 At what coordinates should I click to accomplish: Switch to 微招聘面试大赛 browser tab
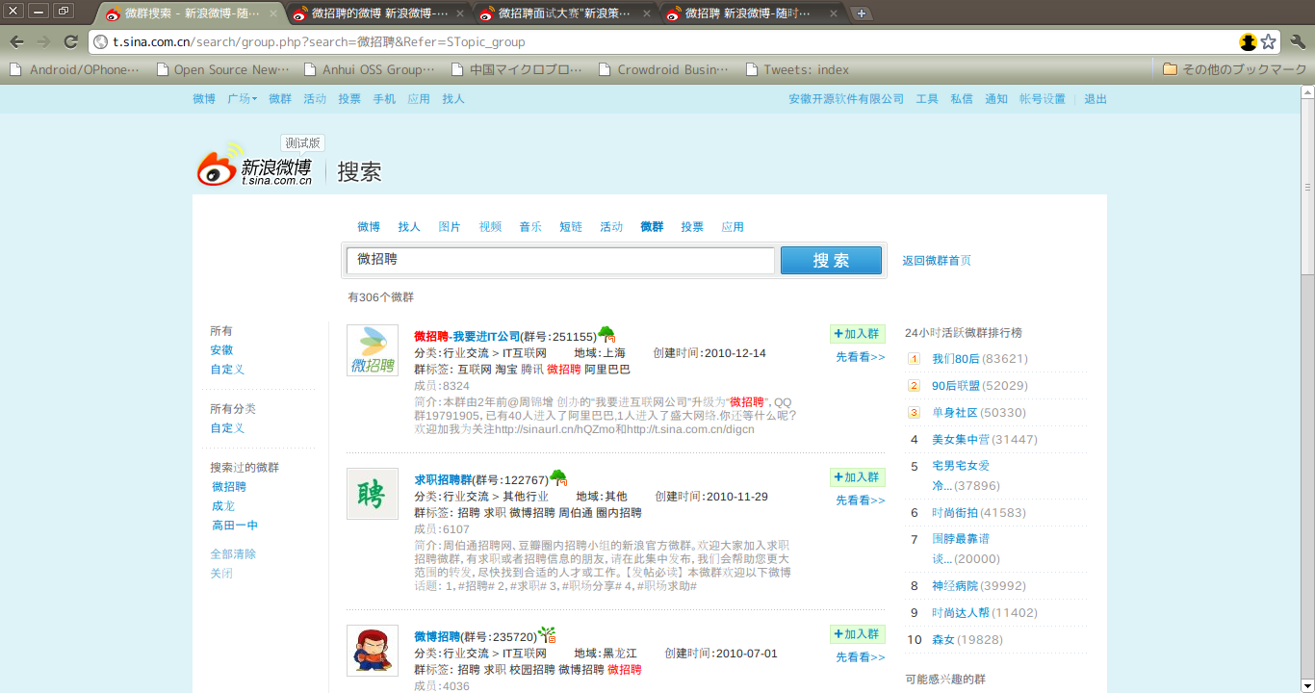pyautogui.click(x=564, y=13)
